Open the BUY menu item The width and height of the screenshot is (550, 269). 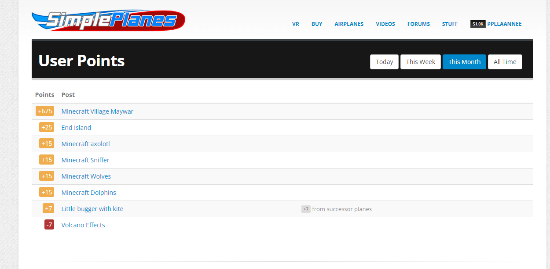point(317,24)
